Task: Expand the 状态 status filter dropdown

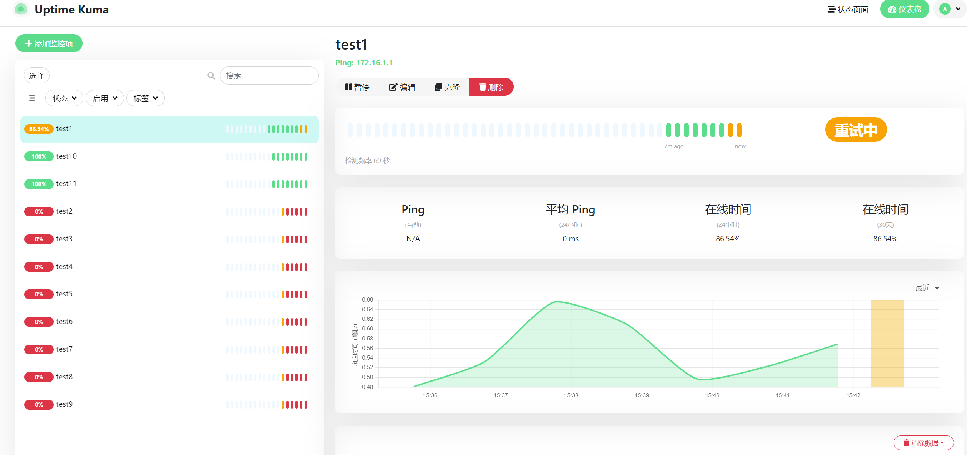Action: pos(64,98)
